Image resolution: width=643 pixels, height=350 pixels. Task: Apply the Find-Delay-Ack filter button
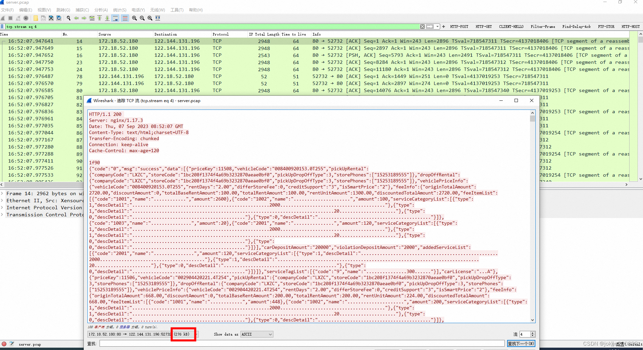pyautogui.click(x=576, y=27)
